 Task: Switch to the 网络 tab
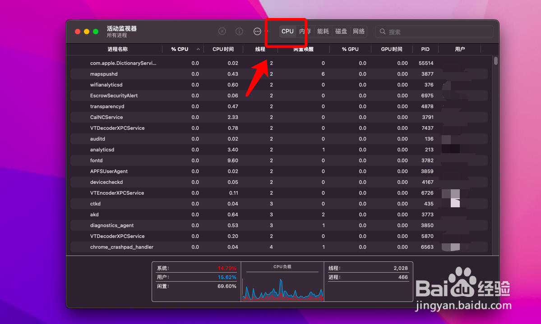359,32
